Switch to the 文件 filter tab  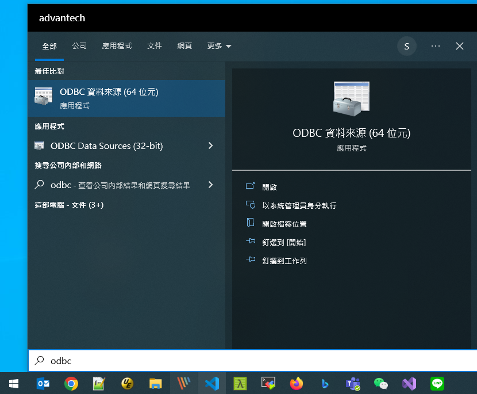click(x=155, y=46)
